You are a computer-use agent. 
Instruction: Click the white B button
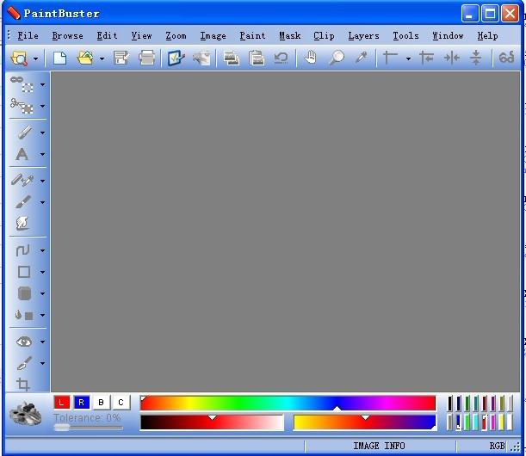(x=102, y=403)
